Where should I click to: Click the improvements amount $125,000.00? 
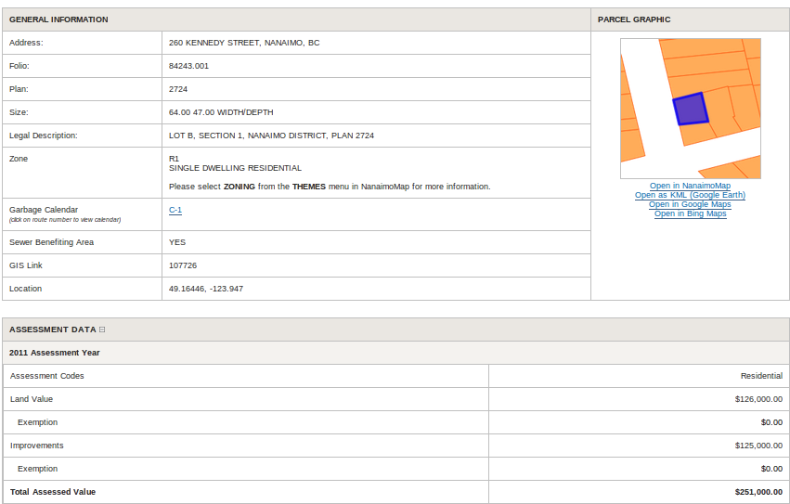pyautogui.click(x=758, y=446)
